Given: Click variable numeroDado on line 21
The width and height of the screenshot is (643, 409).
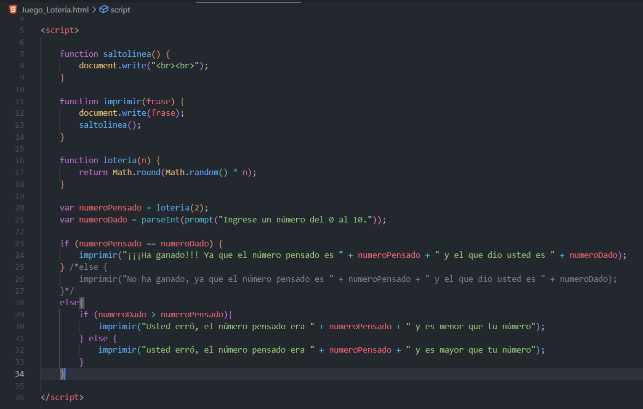Looking at the screenshot, I should tap(103, 219).
